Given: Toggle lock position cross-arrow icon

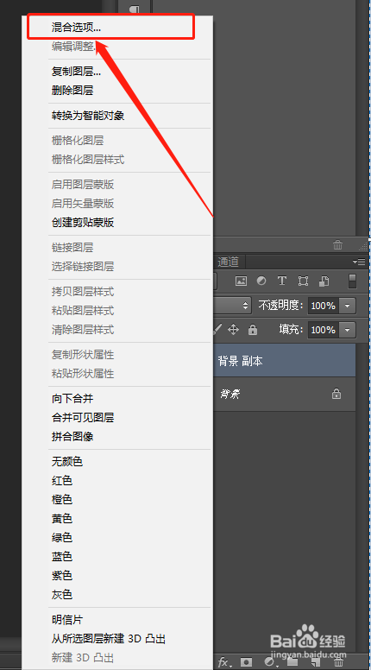Looking at the screenshot, I should tap(234, 330).
